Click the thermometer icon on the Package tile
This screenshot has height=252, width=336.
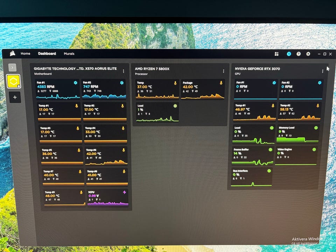point(221,83)
